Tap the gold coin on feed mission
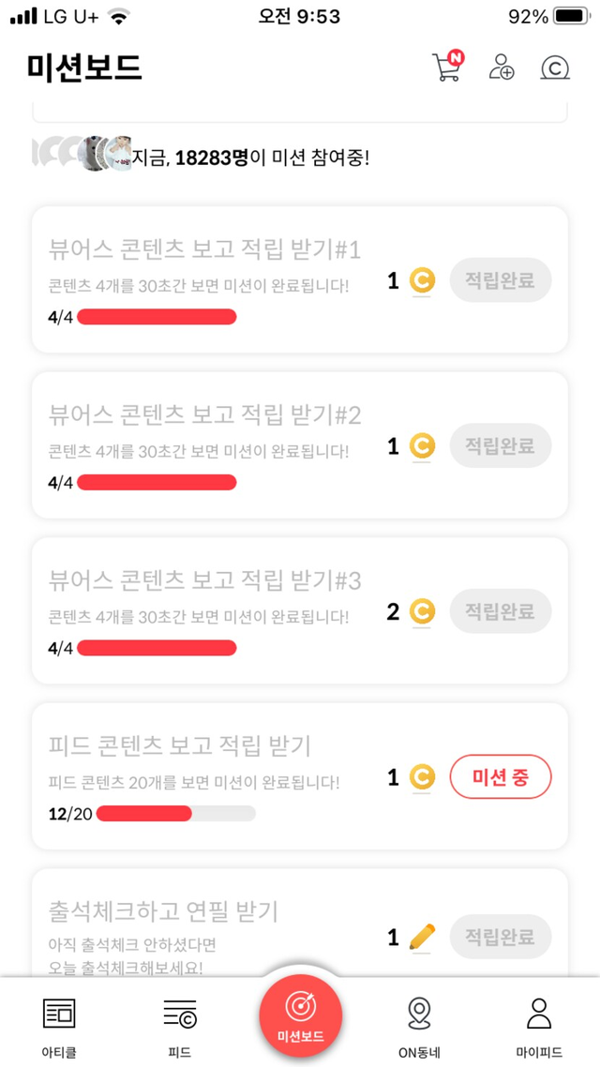The image size is (600, 1067). click(423, 777)
